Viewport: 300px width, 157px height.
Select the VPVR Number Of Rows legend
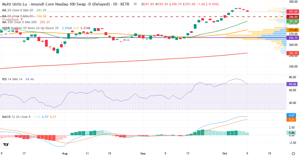(30, 28)
